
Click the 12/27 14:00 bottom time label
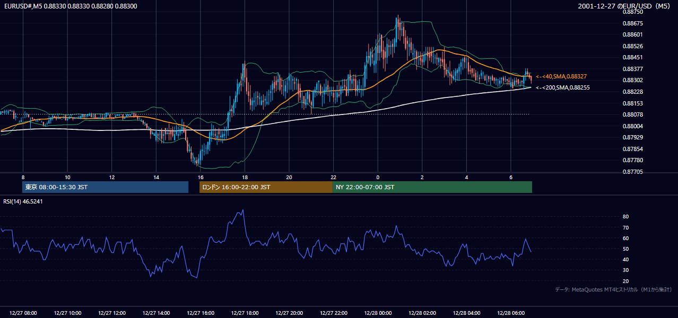[x=156, y=313]
